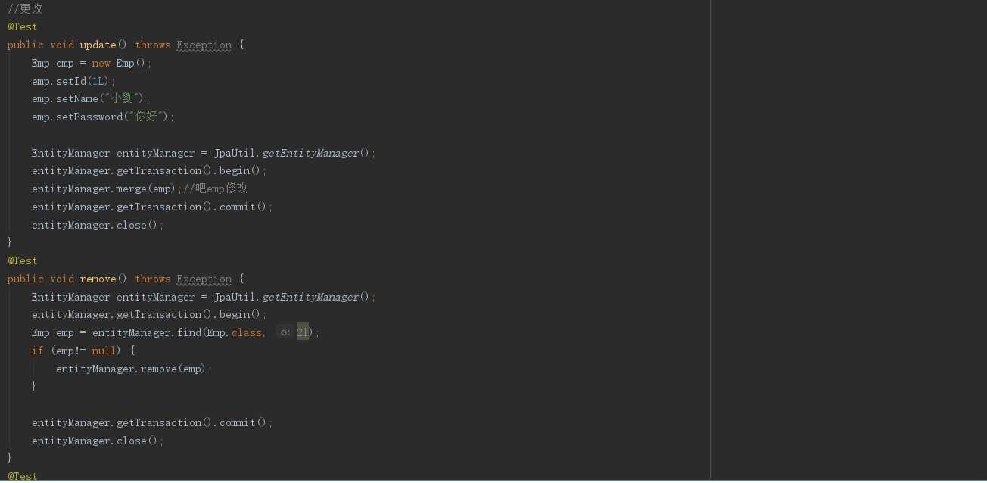This screenshot has height=483, width=987.
Task: Click the "你好" password string
Action: [146, 117]
